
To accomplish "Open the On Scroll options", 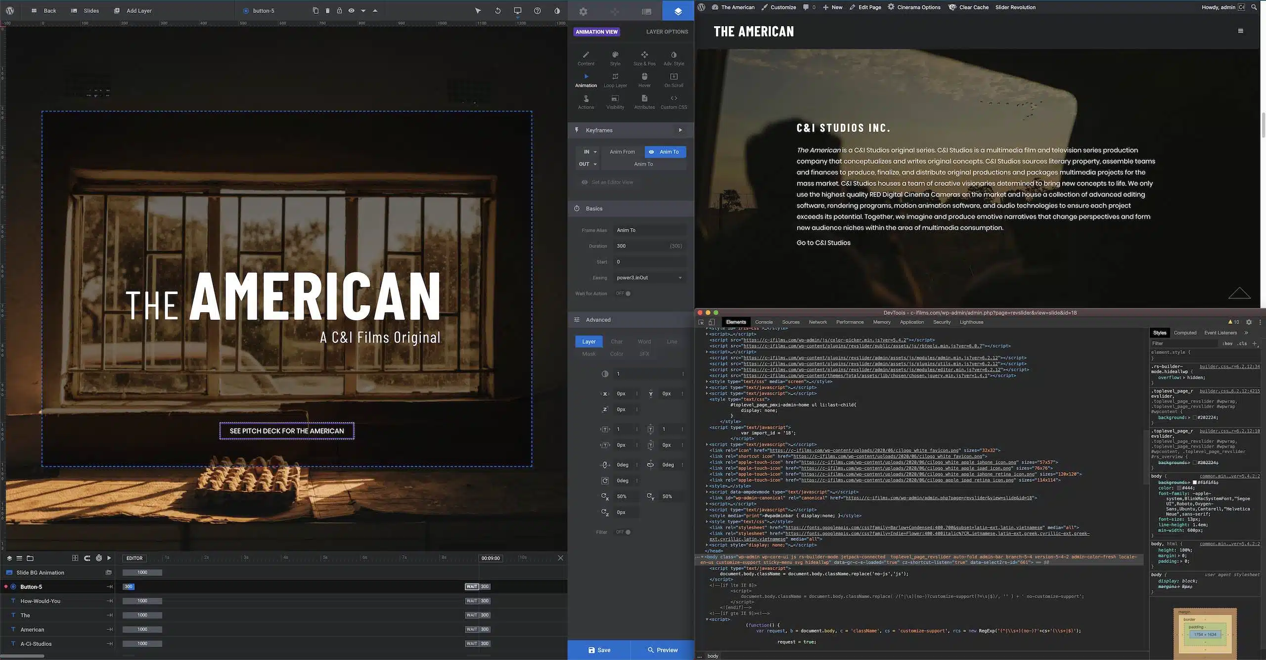I will click(674, 80).
